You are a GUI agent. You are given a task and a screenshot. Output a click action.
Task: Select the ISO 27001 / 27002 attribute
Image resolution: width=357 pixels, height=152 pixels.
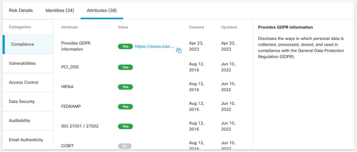pyautogui.click(x=80, y=126)
